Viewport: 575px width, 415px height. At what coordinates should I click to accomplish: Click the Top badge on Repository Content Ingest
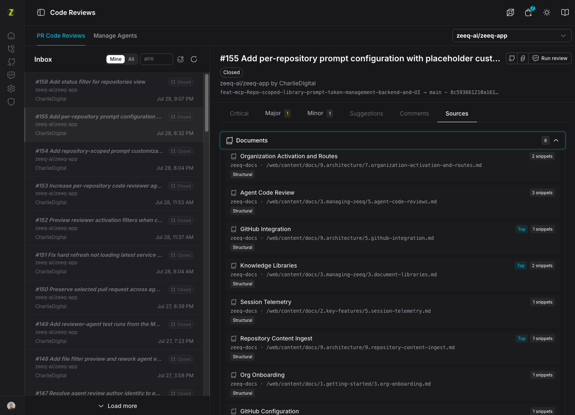click(x=522, y=339)
